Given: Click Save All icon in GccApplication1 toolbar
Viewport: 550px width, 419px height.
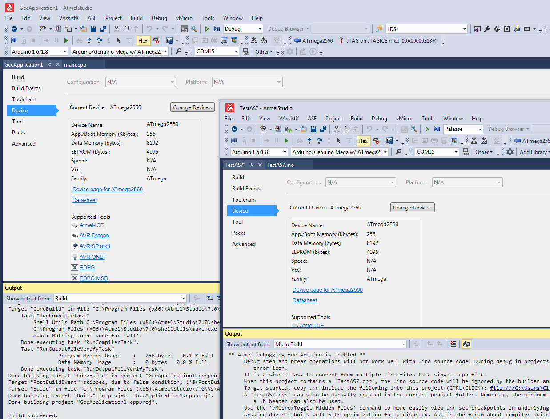Looking at the screenshot, I should [x=103, y=29].
